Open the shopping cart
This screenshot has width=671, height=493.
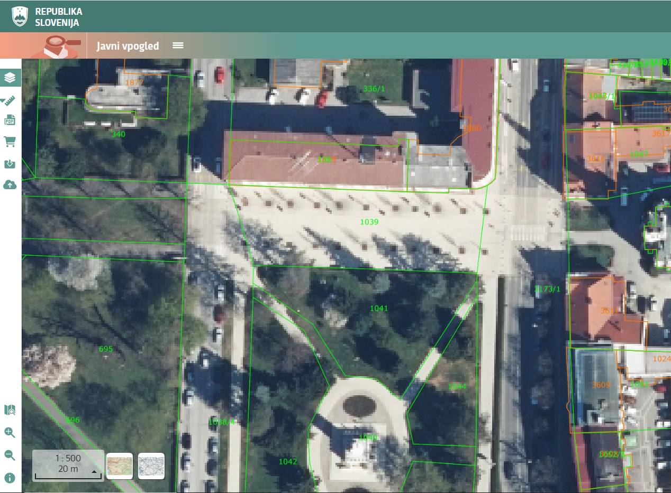(x=10, y=142)
